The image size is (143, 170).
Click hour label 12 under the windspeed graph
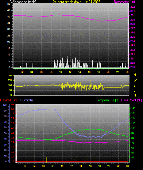70,72
